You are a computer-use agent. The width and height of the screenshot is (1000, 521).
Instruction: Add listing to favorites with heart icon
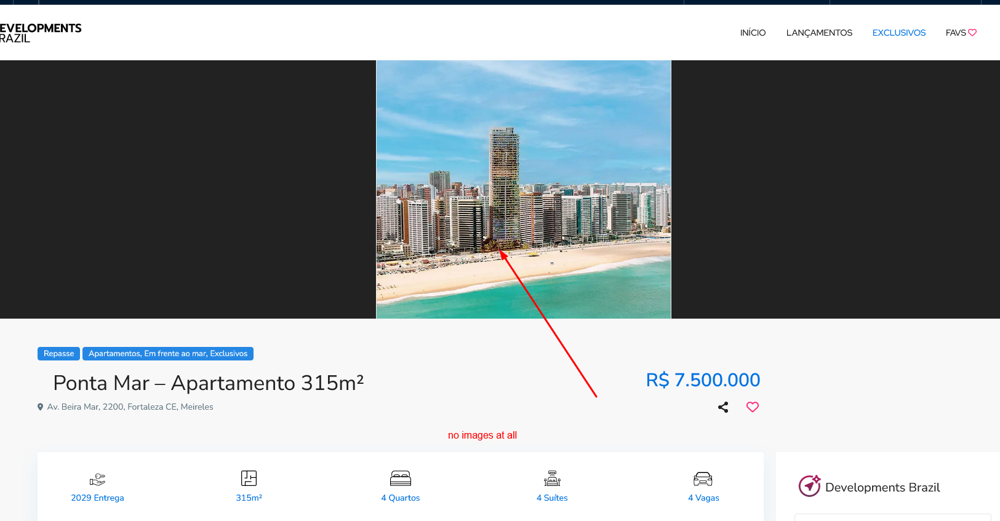click(753, 407)
